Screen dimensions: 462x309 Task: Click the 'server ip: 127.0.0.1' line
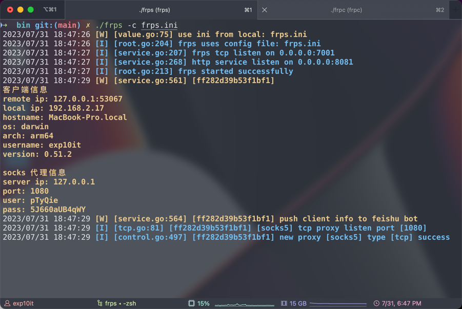pos(49,182)
